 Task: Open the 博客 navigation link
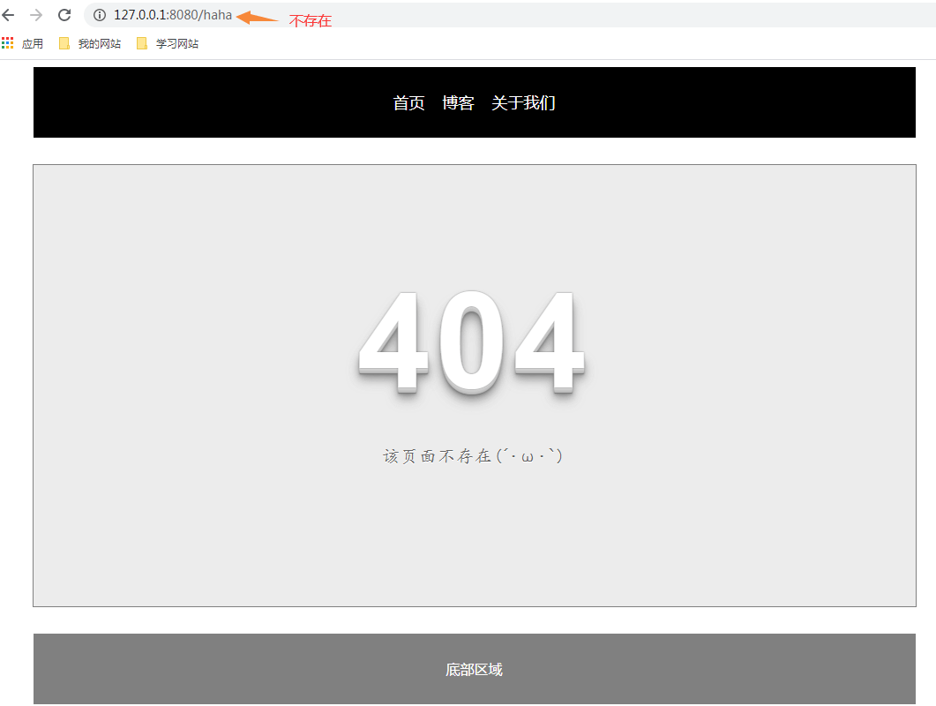click(458, 102)
